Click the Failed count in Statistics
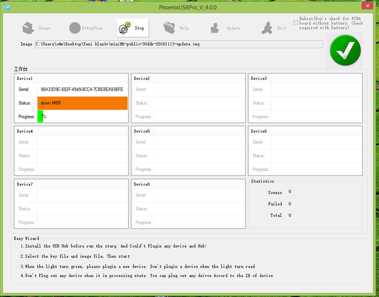 (x=290, y=204)
